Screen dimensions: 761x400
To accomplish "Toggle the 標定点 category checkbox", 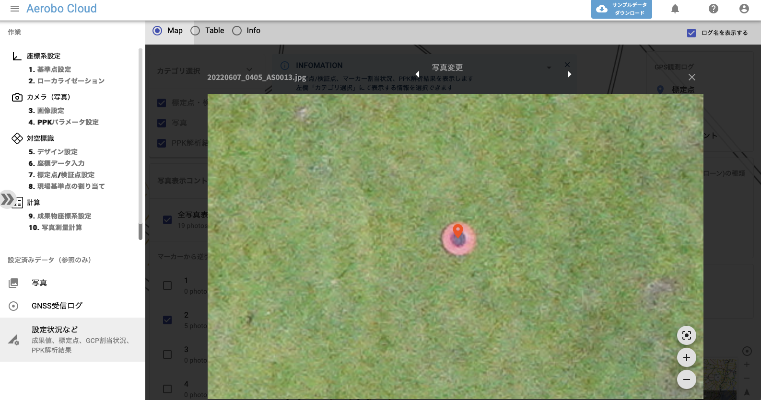I will click(162, 103).
